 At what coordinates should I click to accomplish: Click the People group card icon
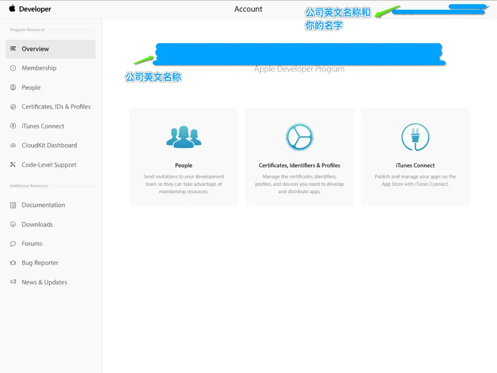point(184,137)
